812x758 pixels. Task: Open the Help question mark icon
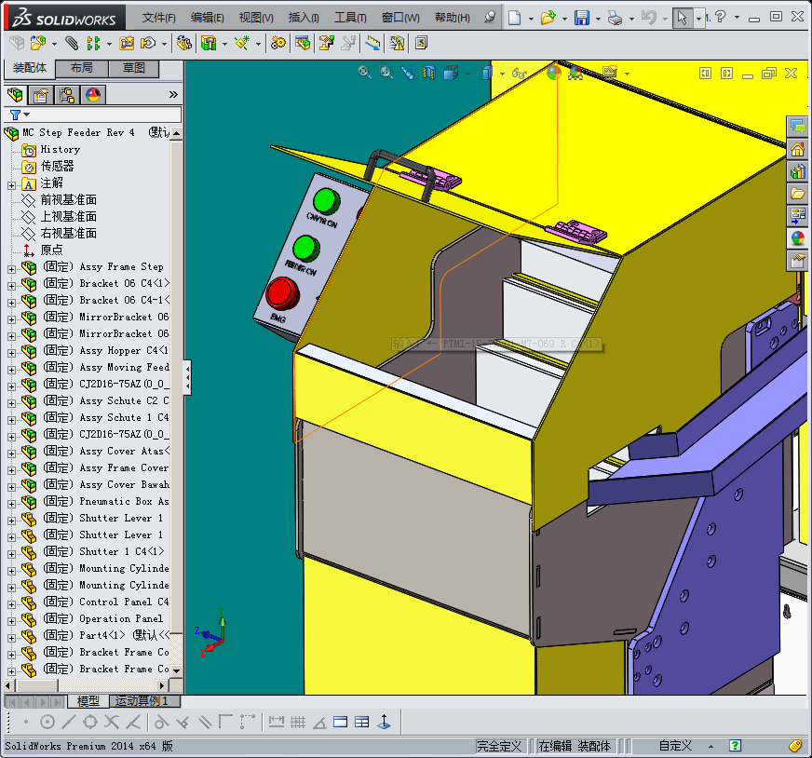(721, 17)
